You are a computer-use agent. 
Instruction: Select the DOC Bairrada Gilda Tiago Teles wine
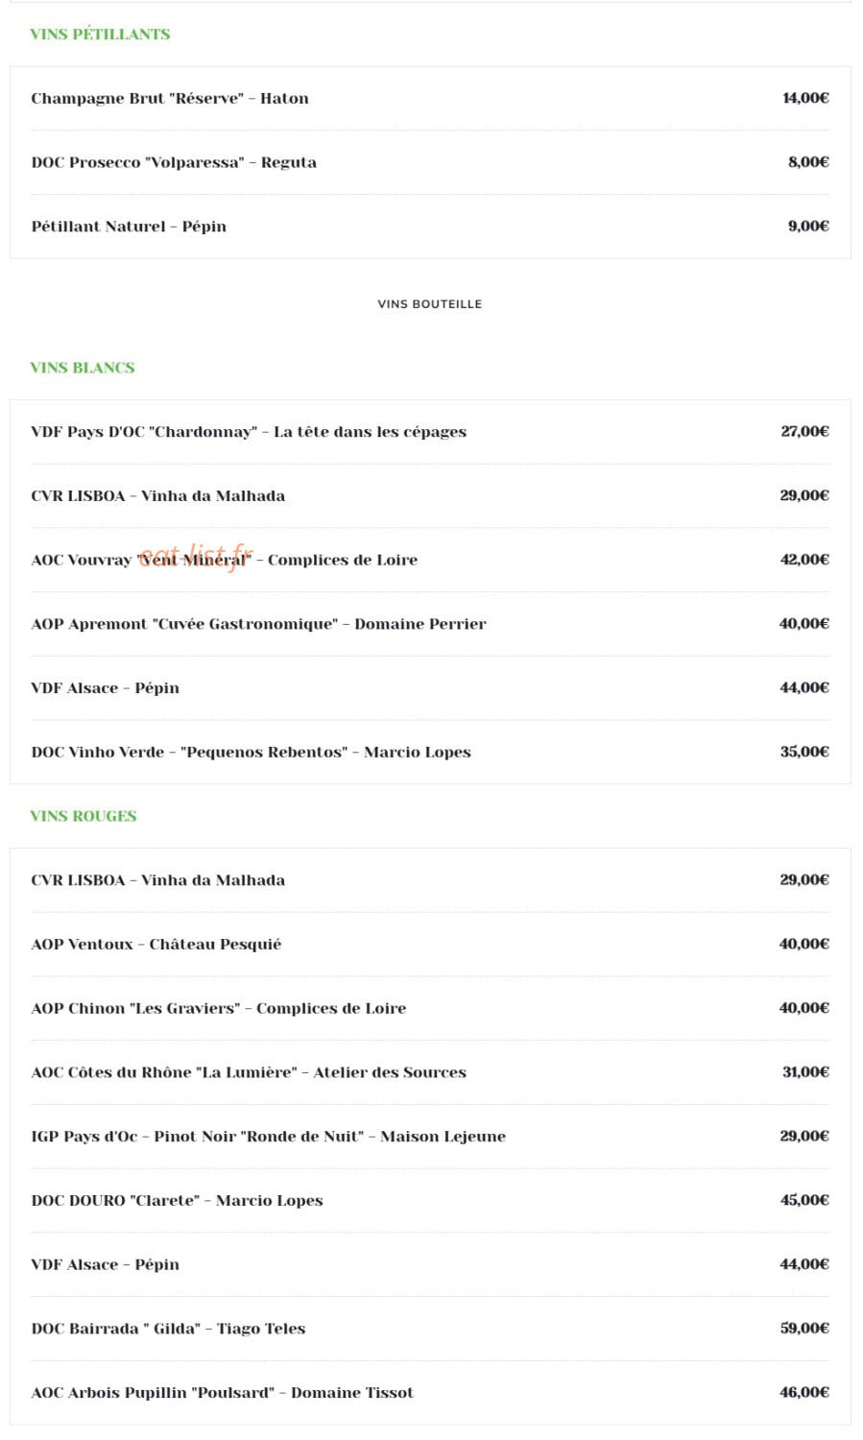pos(430,1329)
